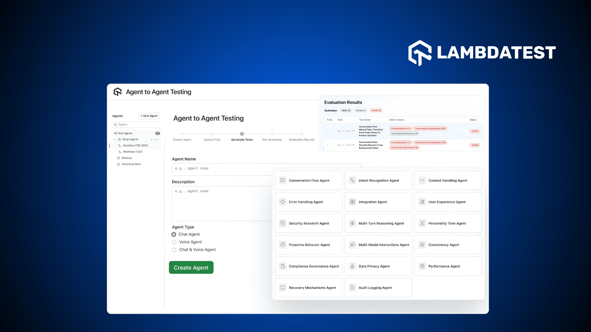Click the Workflow FZSX workflow icon
591x332 pixels.
[x=120, y=152]
